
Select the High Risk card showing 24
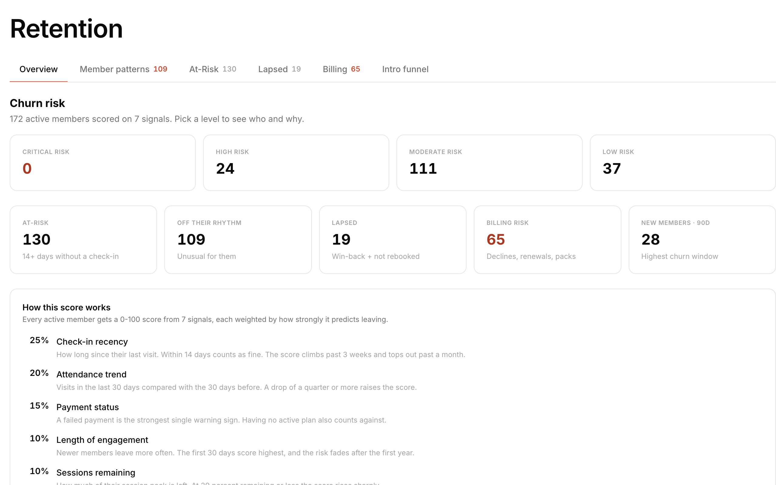coord(296,163)
